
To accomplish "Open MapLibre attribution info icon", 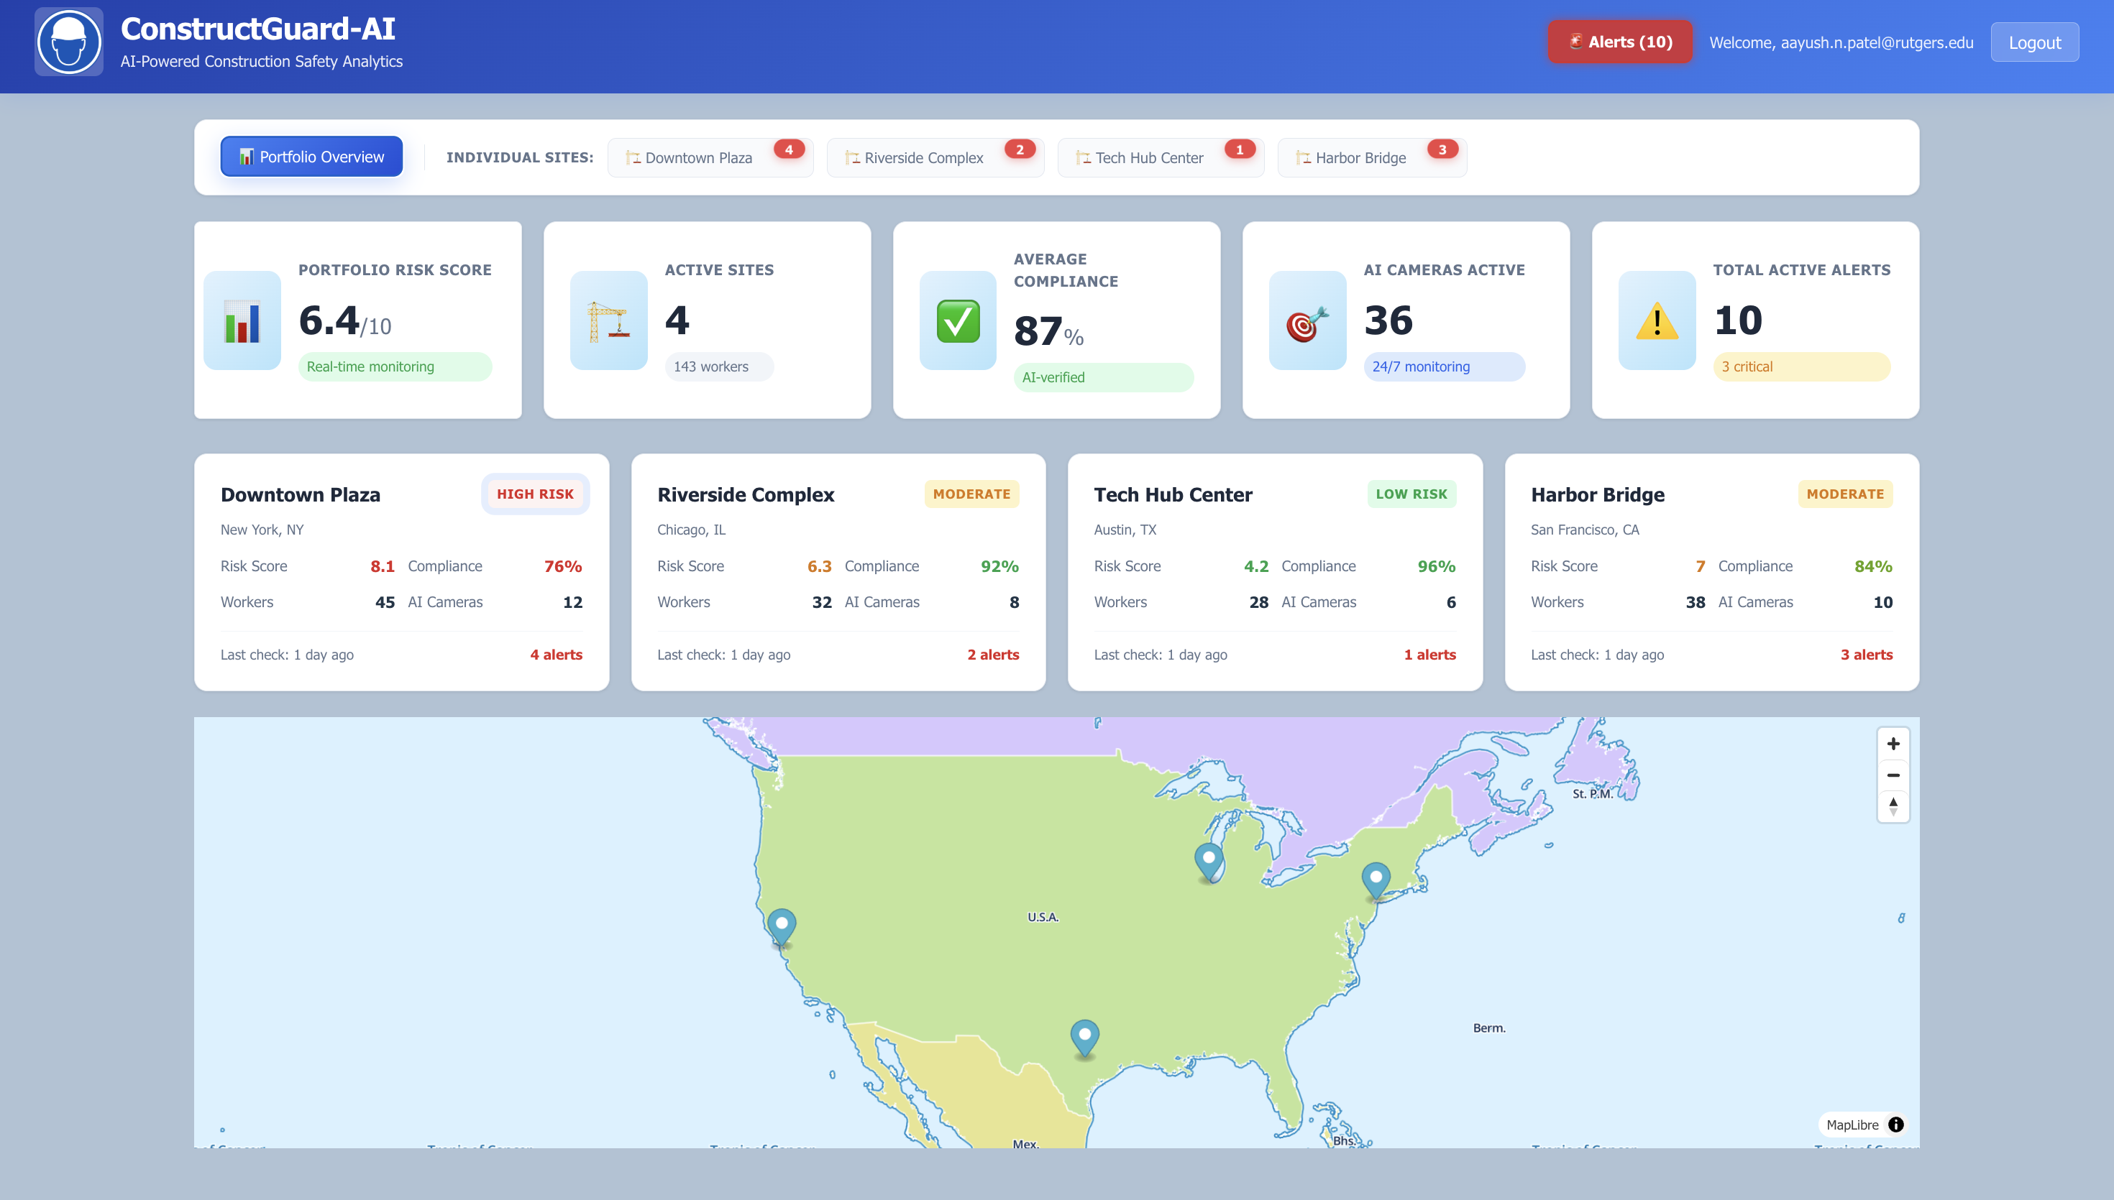I will [x=1895, y=1124].
